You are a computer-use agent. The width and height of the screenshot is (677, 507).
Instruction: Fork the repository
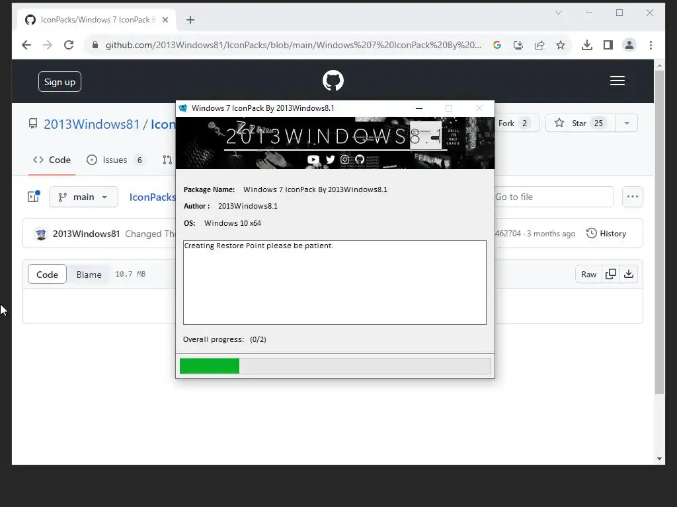click(516, 123)
